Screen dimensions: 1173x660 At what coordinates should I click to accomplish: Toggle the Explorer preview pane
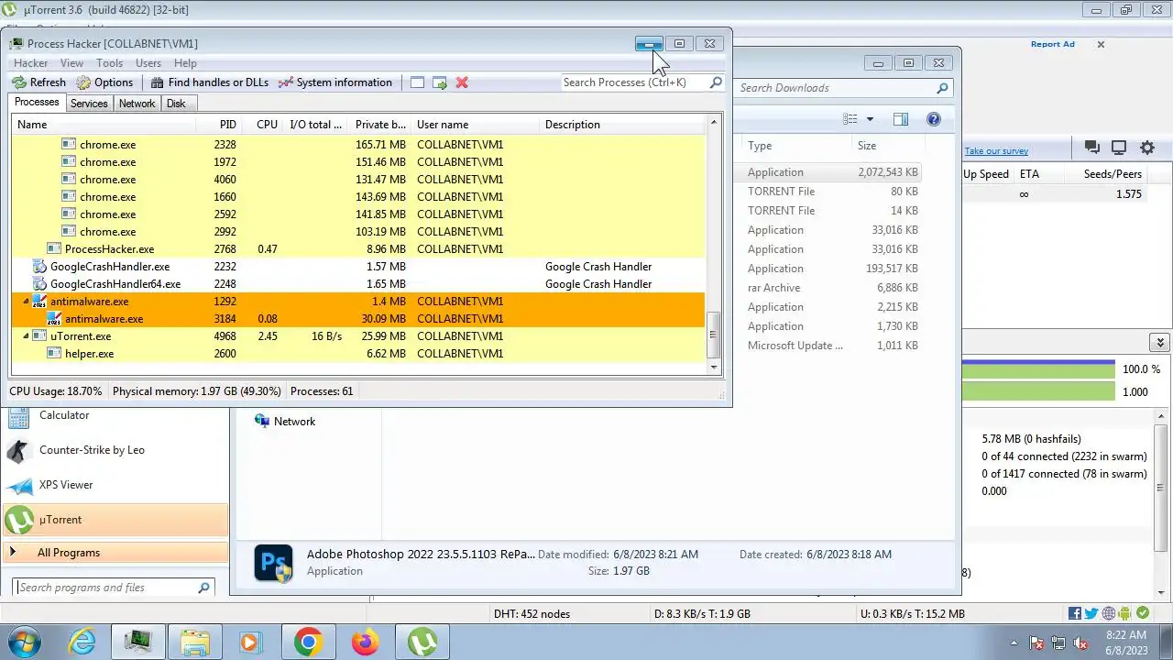(901, 119)
